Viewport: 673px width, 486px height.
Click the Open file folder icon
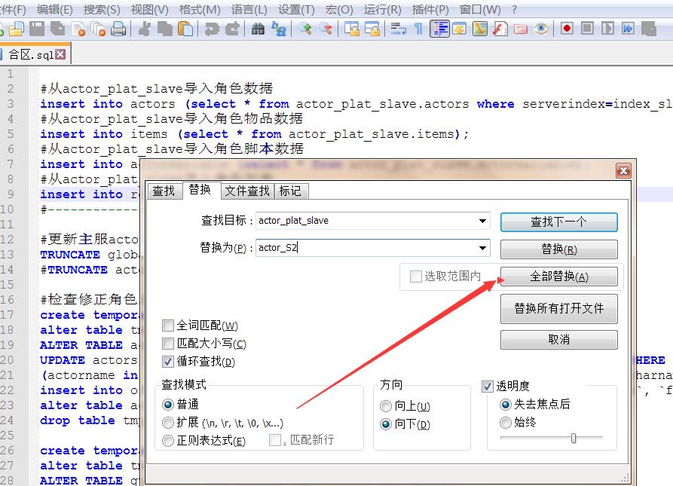[x=17, y=29]
